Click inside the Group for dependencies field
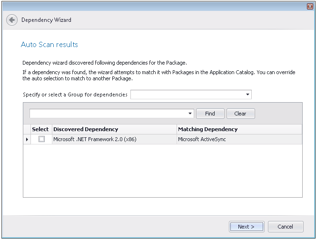The height and width of the screenshot is (239, 316). tap(188, 95)
